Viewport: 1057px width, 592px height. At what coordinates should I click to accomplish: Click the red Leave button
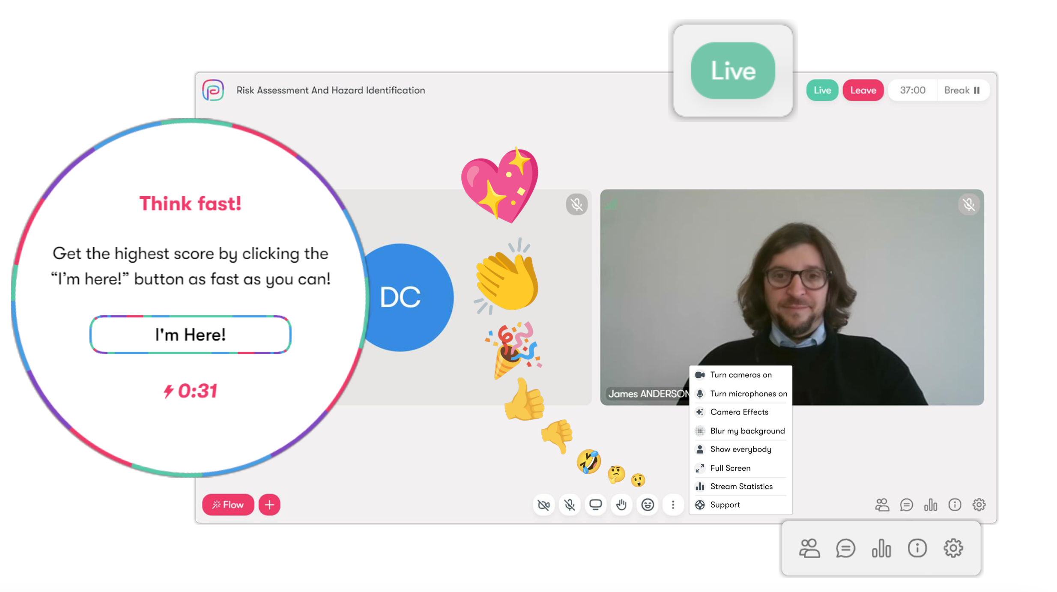863,90
